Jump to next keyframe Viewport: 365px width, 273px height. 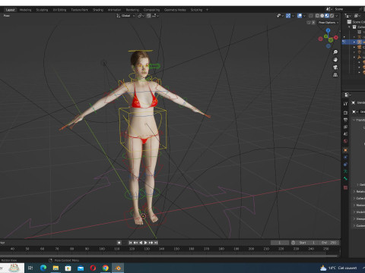click(x=151, y=243)
